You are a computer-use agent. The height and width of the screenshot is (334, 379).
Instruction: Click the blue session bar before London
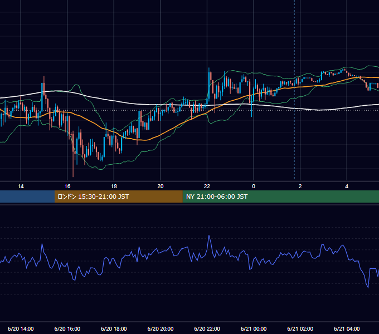pos(27,197)
